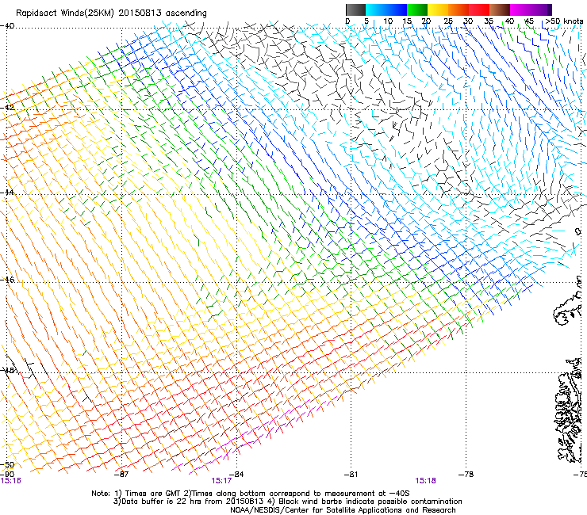Viewport: 587px width, 515px height.
Task: Pick the orange 25-30 knots legend segment
Action: [458, 10]
